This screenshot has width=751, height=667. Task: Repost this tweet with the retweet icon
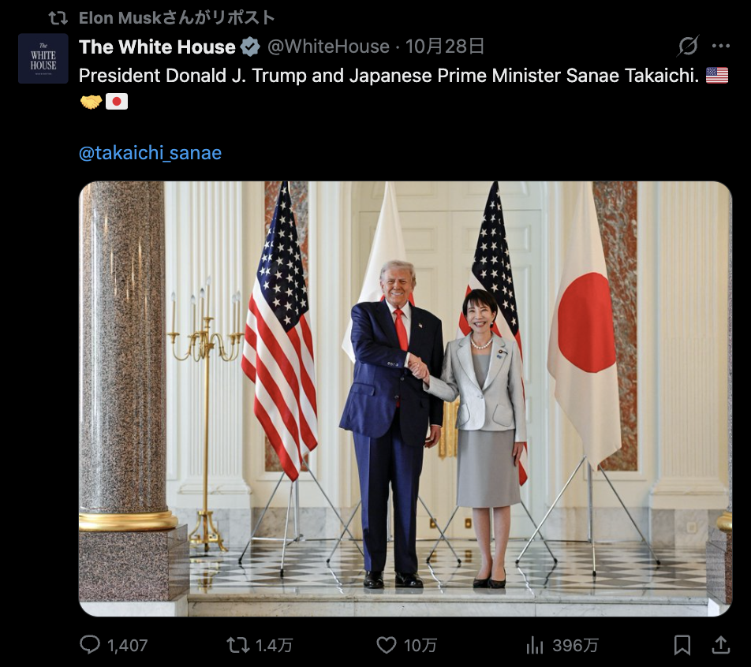pyautogui.click(x=238, y=644)
